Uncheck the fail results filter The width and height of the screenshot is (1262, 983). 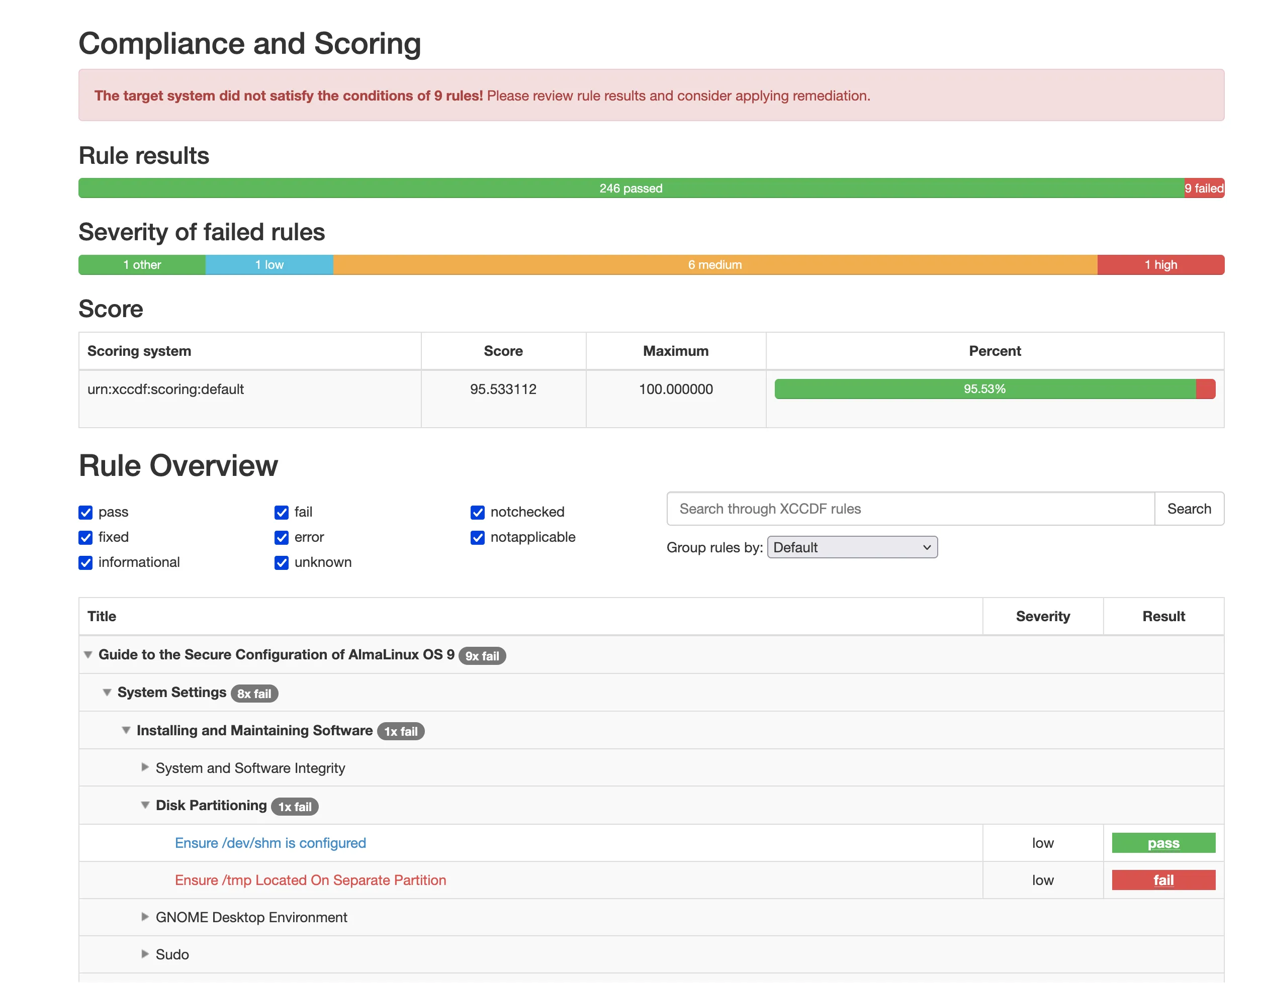(x=282, y=512)
